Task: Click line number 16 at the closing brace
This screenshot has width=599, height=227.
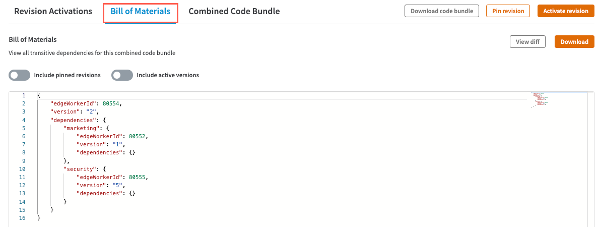Action: 22,218
